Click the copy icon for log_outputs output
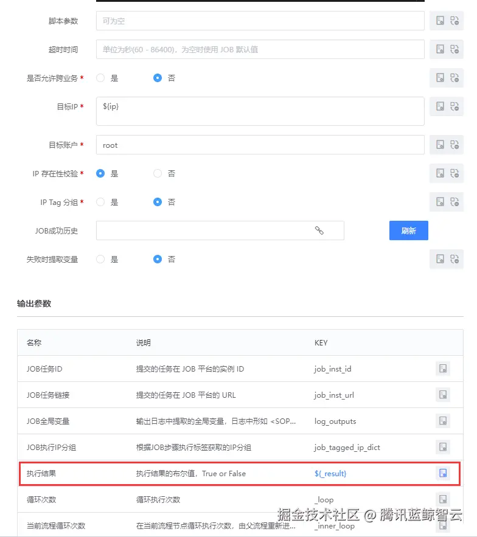 (443, 421)
